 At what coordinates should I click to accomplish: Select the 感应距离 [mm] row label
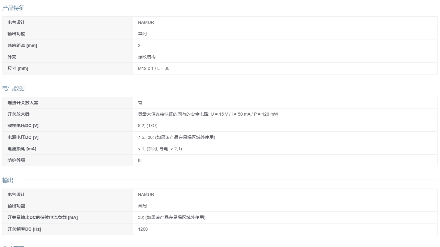[x=22, y=45]
